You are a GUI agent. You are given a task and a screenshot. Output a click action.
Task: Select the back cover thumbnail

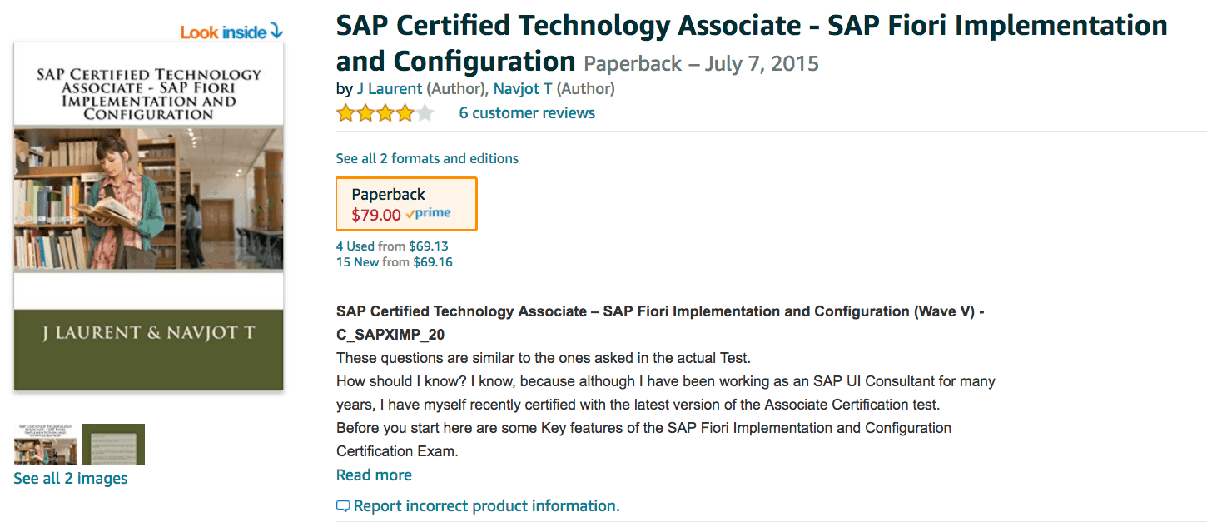click(113, 445)
